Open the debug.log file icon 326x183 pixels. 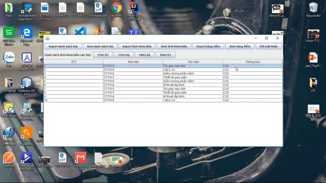point(98,160)
